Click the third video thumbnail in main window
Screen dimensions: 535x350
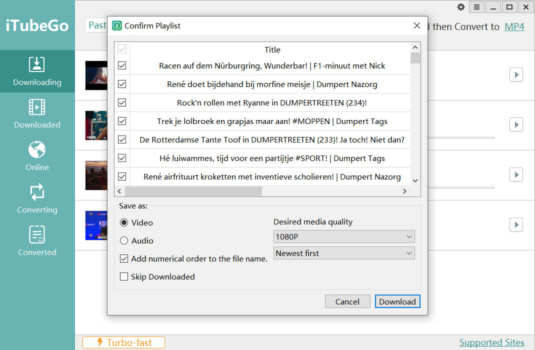click(96, 175)
